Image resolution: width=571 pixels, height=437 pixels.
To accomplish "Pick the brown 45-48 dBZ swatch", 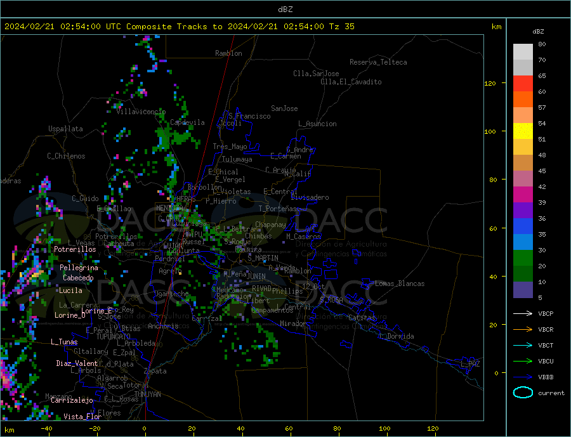I will (x=523, y=163).
